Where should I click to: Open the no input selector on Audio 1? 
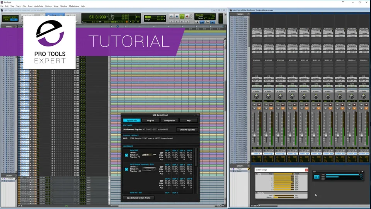[256, 78]
